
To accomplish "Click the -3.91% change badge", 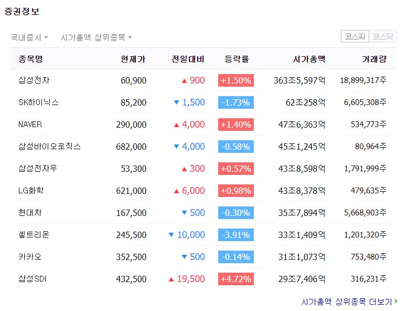I will tap(235, 235).
